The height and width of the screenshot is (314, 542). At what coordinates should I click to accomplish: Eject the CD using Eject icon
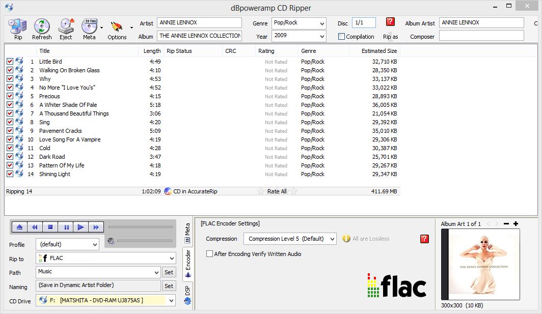66,26
